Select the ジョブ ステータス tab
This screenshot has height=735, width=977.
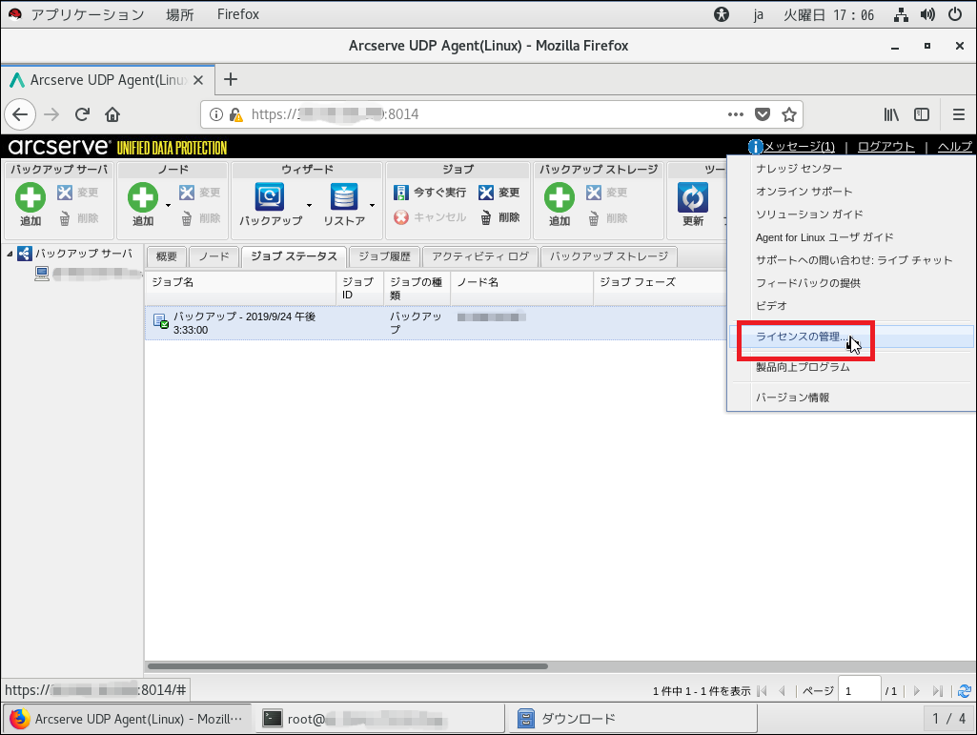(x=295, y=256)
